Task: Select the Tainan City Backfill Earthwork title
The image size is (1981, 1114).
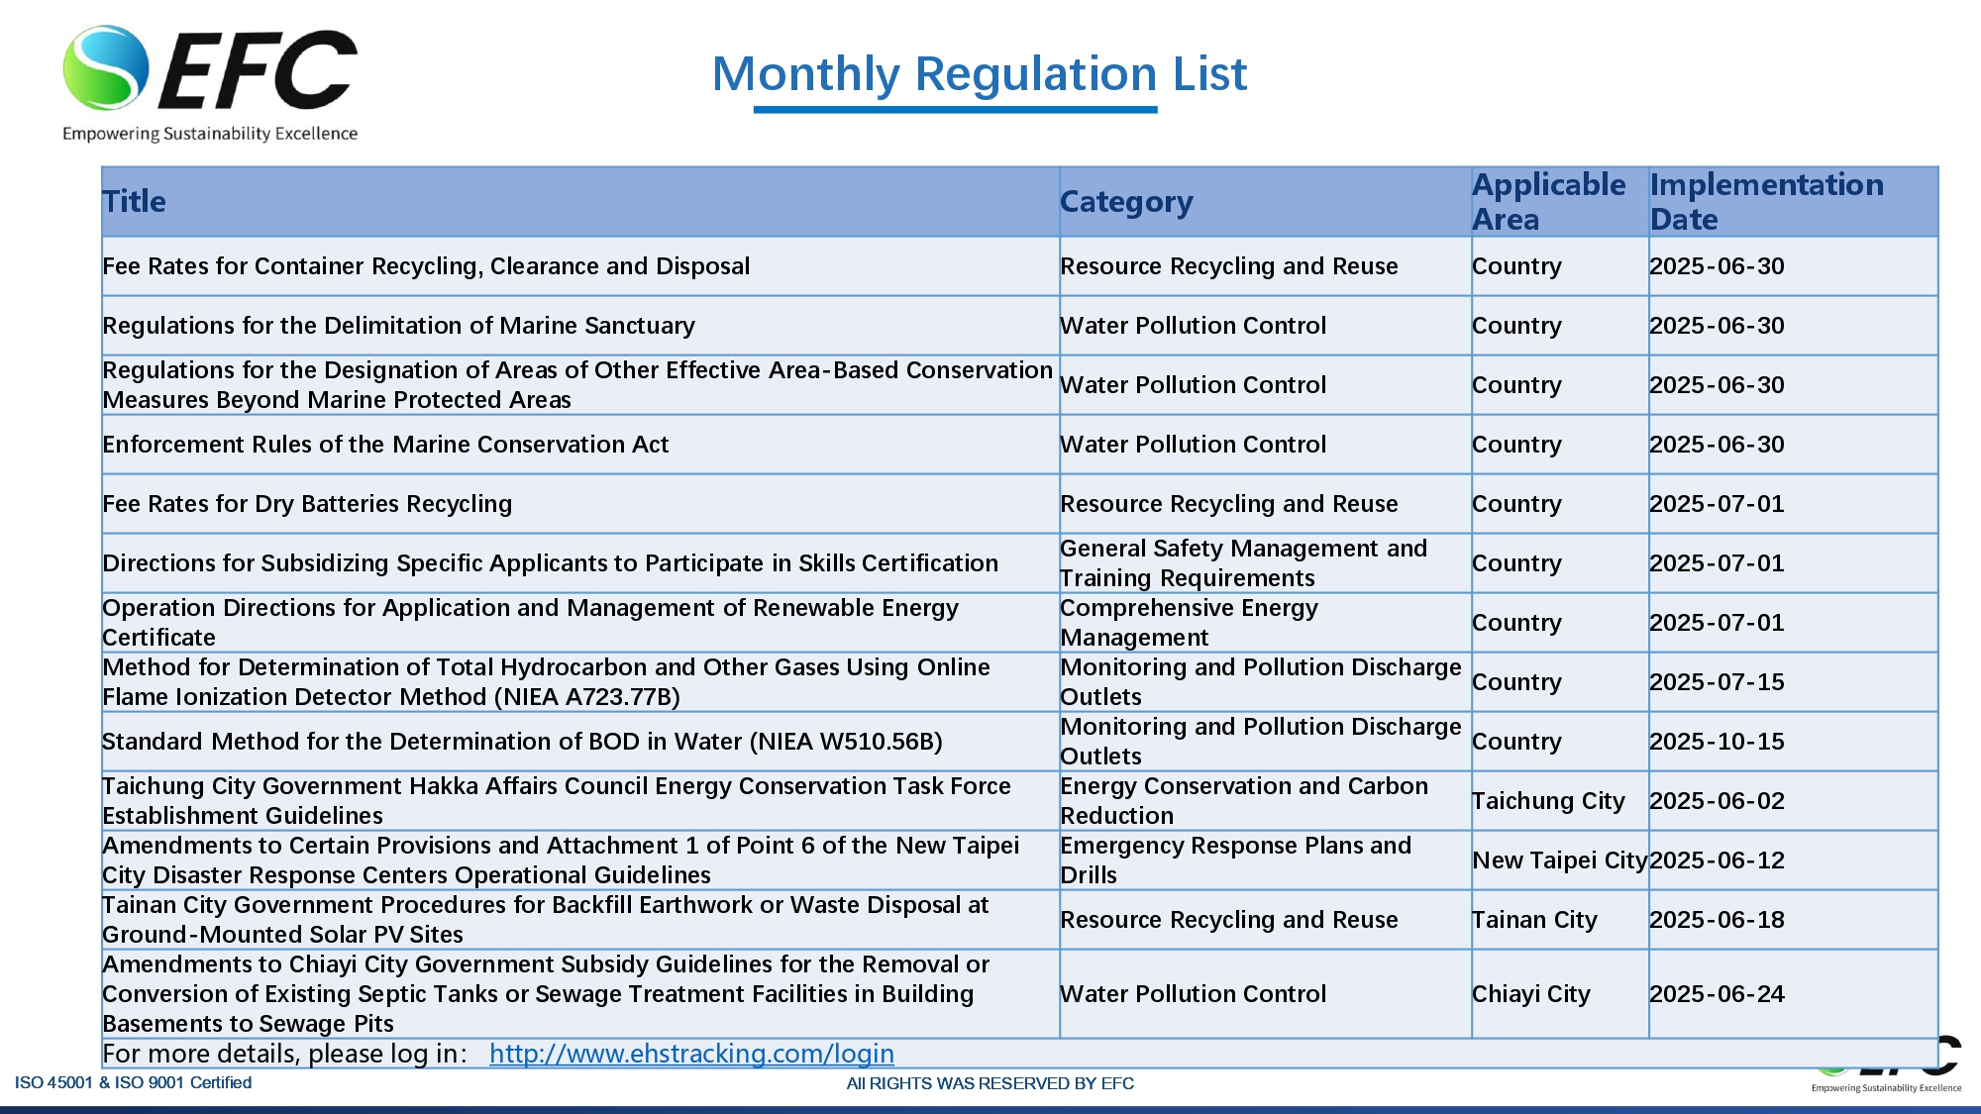Action: coord(546,920)
